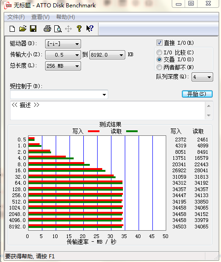The width and height of the screenshot is (221, 262).
Task: Open the 查看(V) menu
Action: tap(40, 17)
